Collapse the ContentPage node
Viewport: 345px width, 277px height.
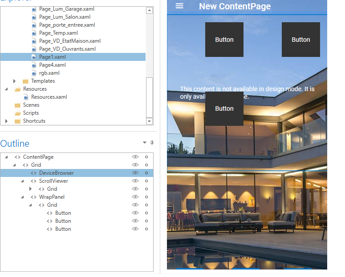(x=6, y=157)
